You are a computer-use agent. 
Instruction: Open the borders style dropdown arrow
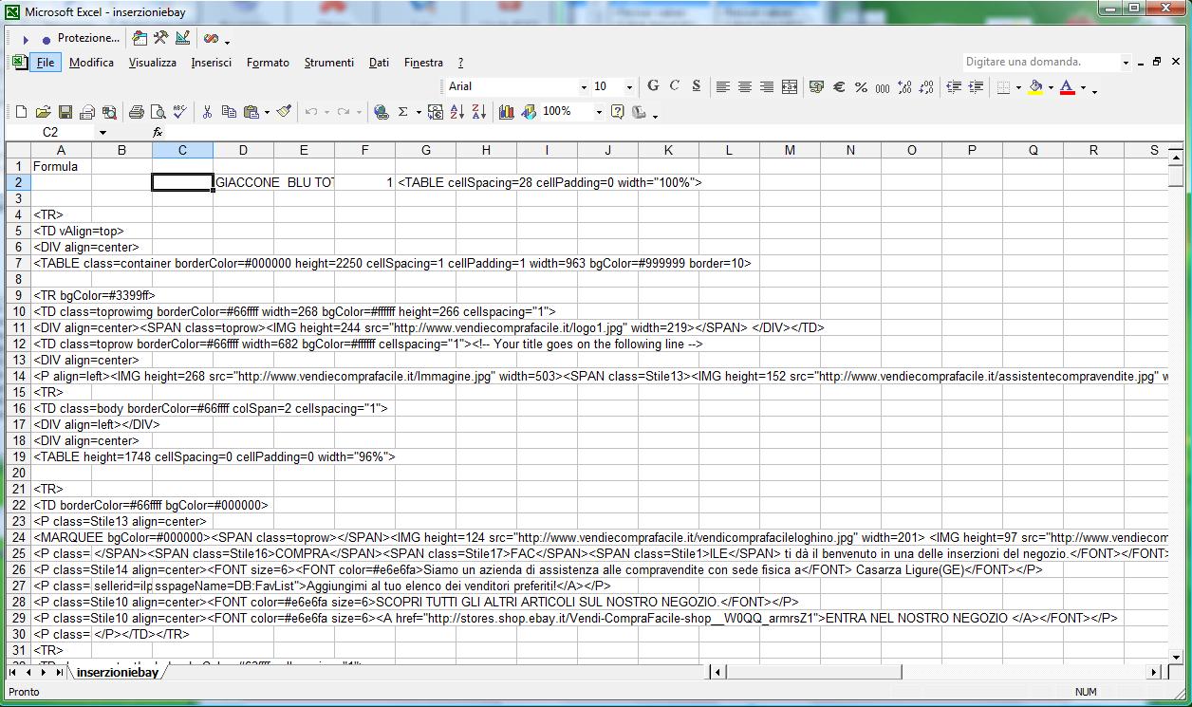pos(1018,87)
